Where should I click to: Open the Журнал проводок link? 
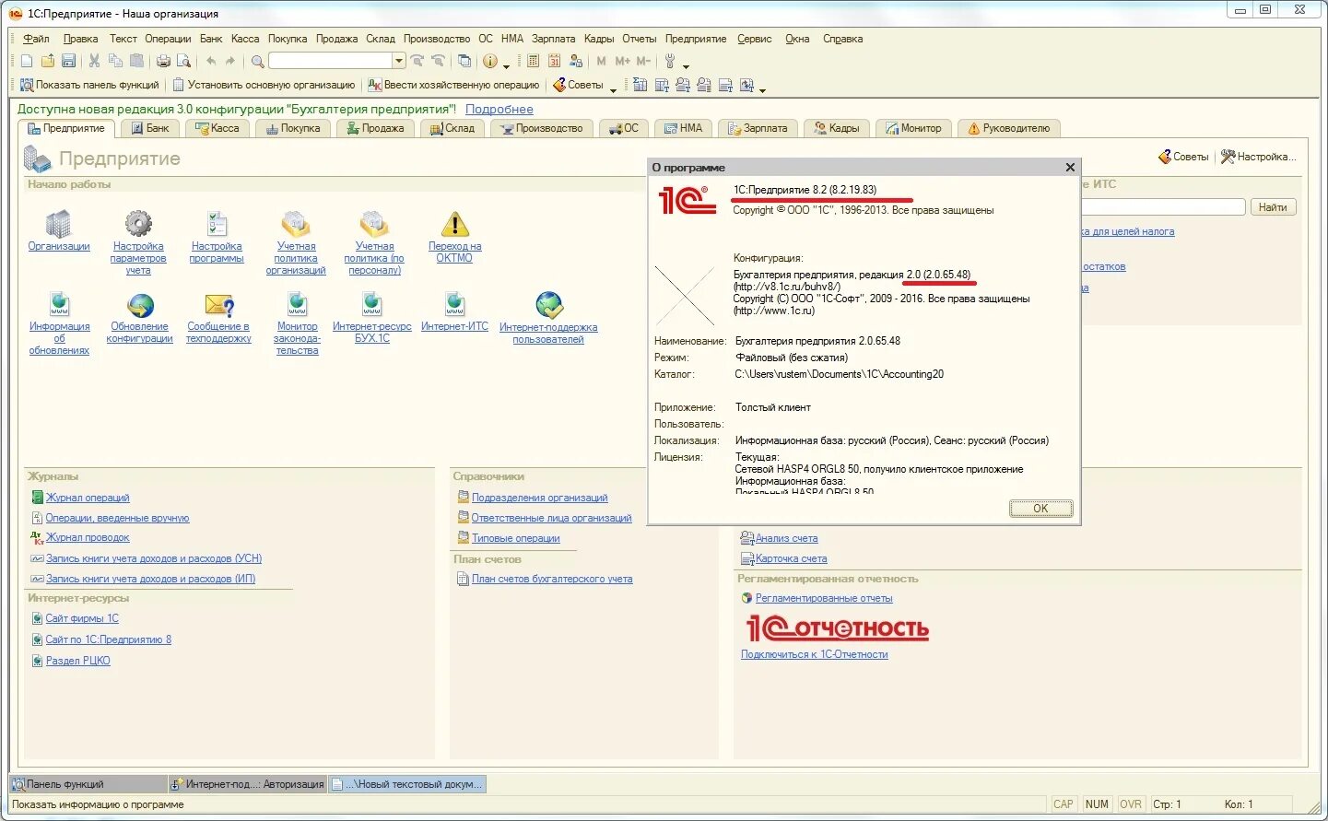coord(88,537)
